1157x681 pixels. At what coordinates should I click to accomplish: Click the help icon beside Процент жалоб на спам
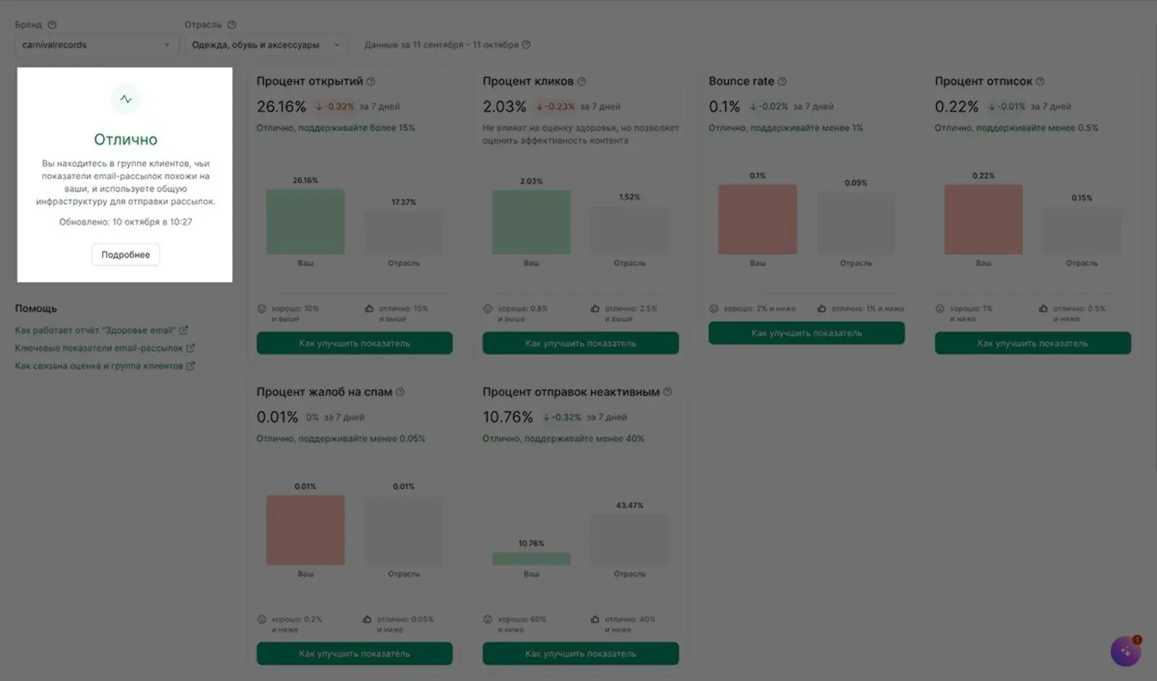(x=400, y=392)
